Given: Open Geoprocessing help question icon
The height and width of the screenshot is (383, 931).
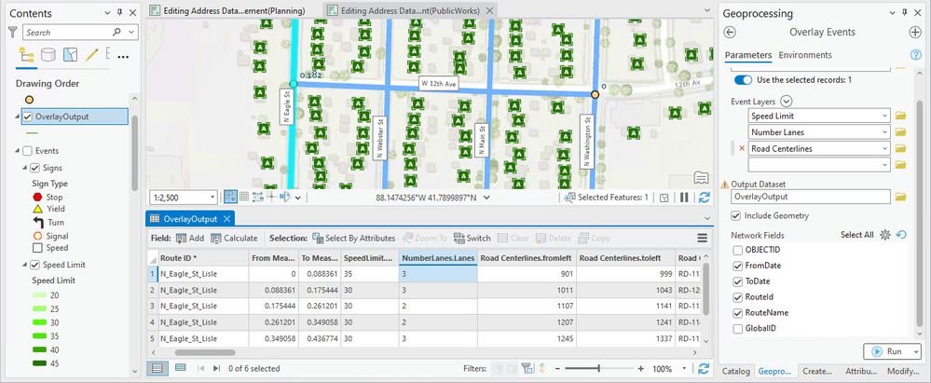Looking at the screenshot, I should tap(915, 55).
